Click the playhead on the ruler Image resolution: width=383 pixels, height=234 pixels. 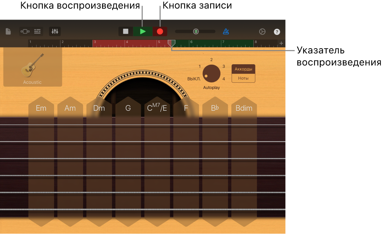[171, 43]
